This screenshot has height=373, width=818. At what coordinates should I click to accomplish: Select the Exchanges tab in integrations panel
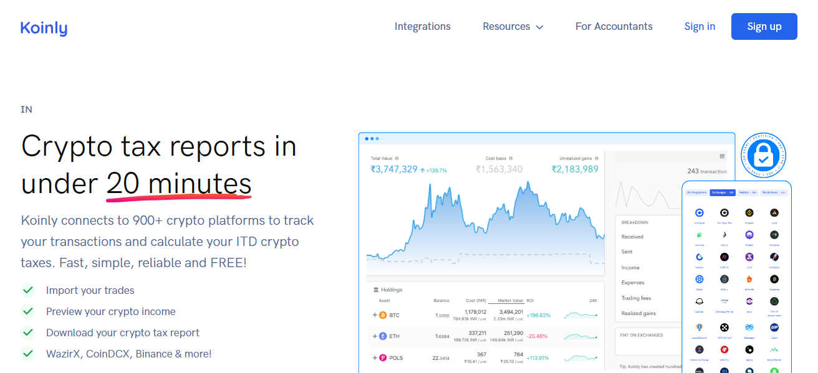722,192
